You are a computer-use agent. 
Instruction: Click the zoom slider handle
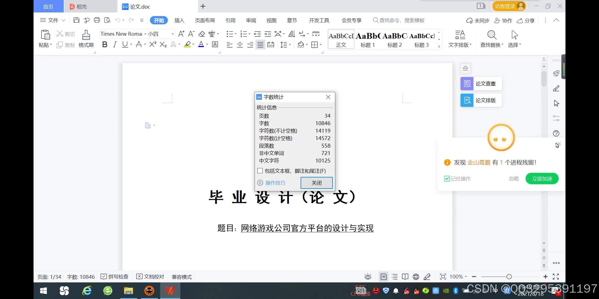tap(509, 277)
